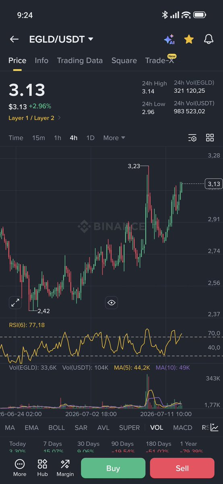Select the 4h chart interval
This screenshot has height=484, width=223.
coord(74,138)
